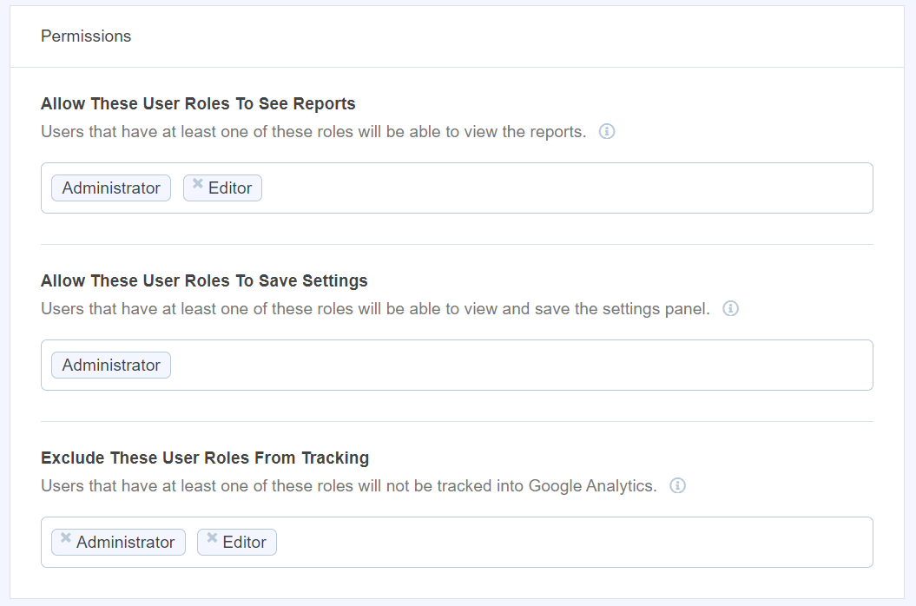The height and width of the screenshot is (606, 916).
Task: View info about Google Analytics tracking exclusion
Action: [676, 485]
